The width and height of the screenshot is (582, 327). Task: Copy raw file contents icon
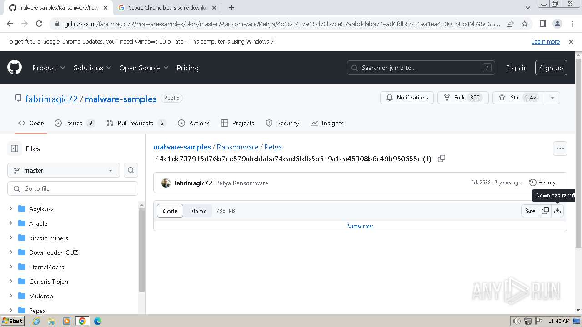545,211
